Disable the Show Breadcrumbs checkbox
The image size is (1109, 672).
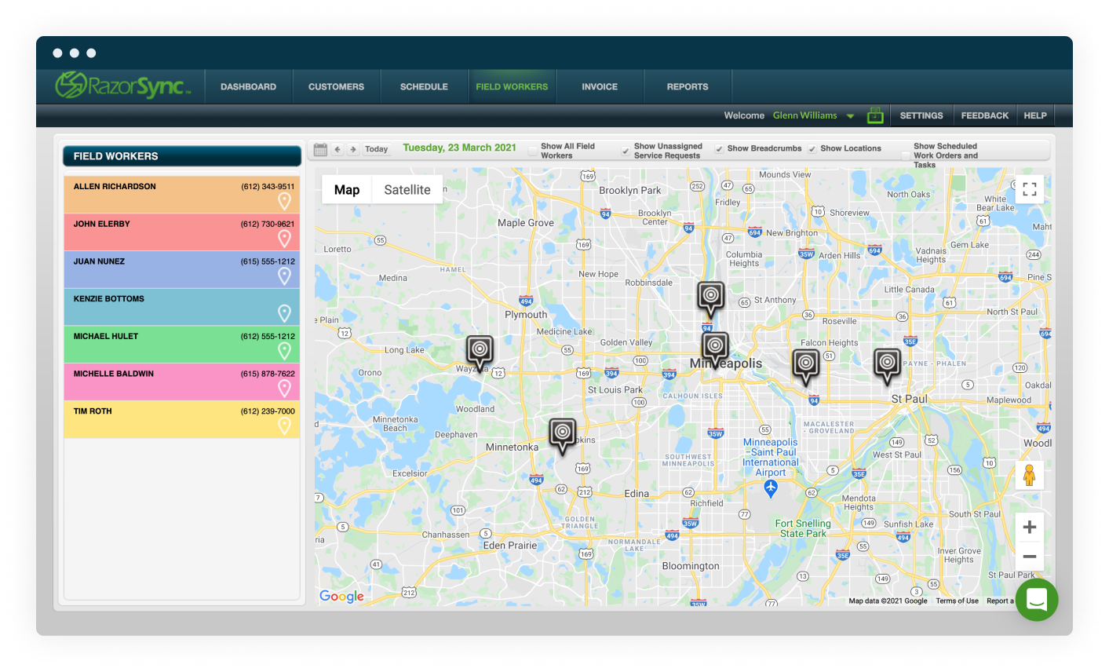pyautogui.click(x=720, y=148)
